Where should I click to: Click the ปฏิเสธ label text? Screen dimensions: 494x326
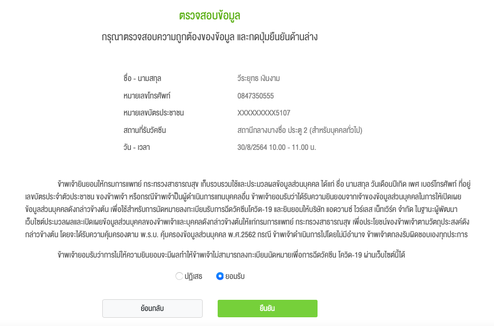coord(193,276)
